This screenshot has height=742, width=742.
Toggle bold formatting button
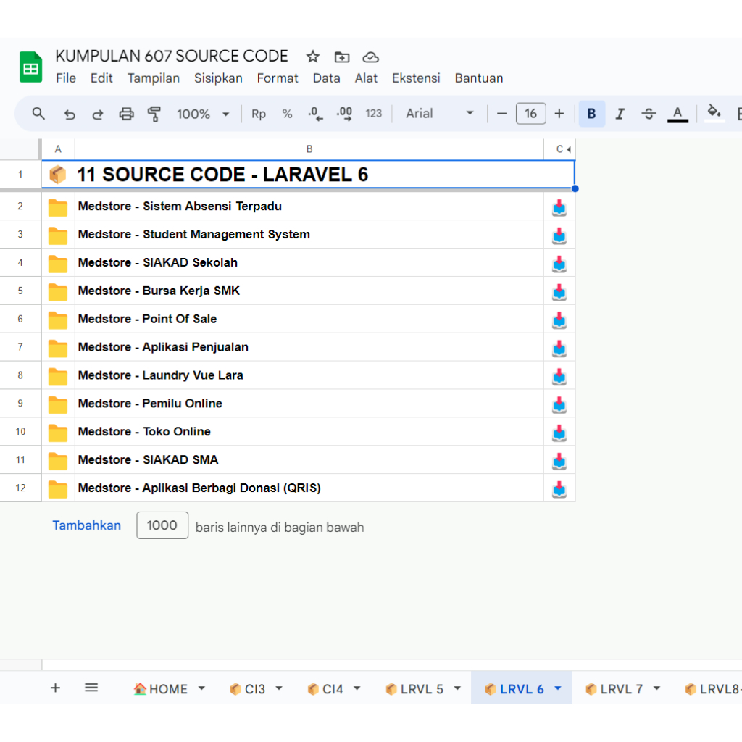click(591, 114)
